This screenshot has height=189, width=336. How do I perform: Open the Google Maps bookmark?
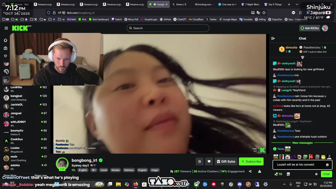[x=228, y=19]
